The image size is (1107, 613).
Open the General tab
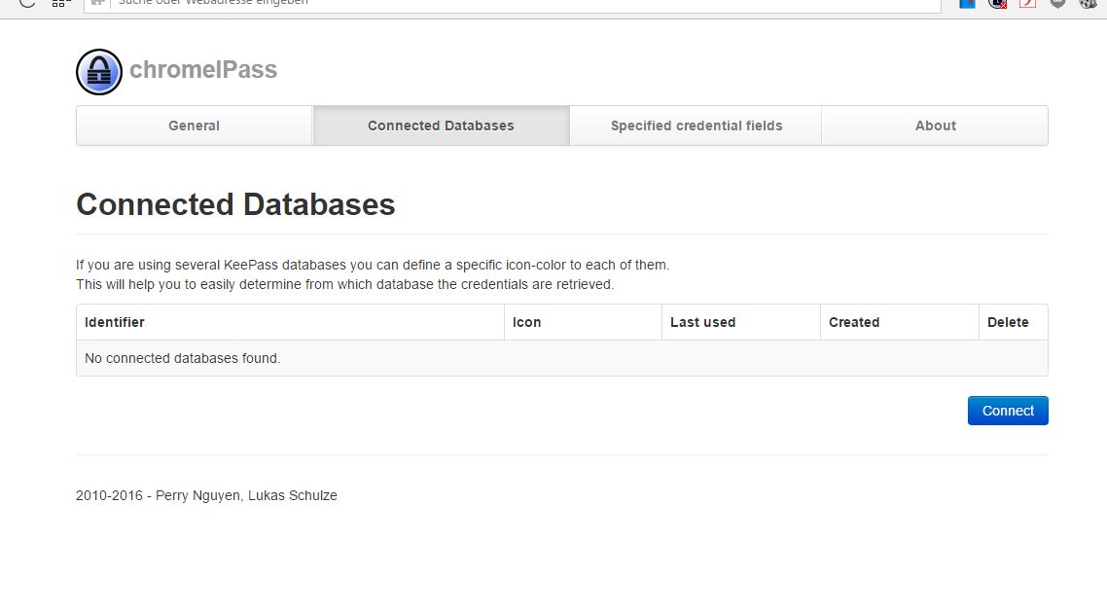click(195, 126)
